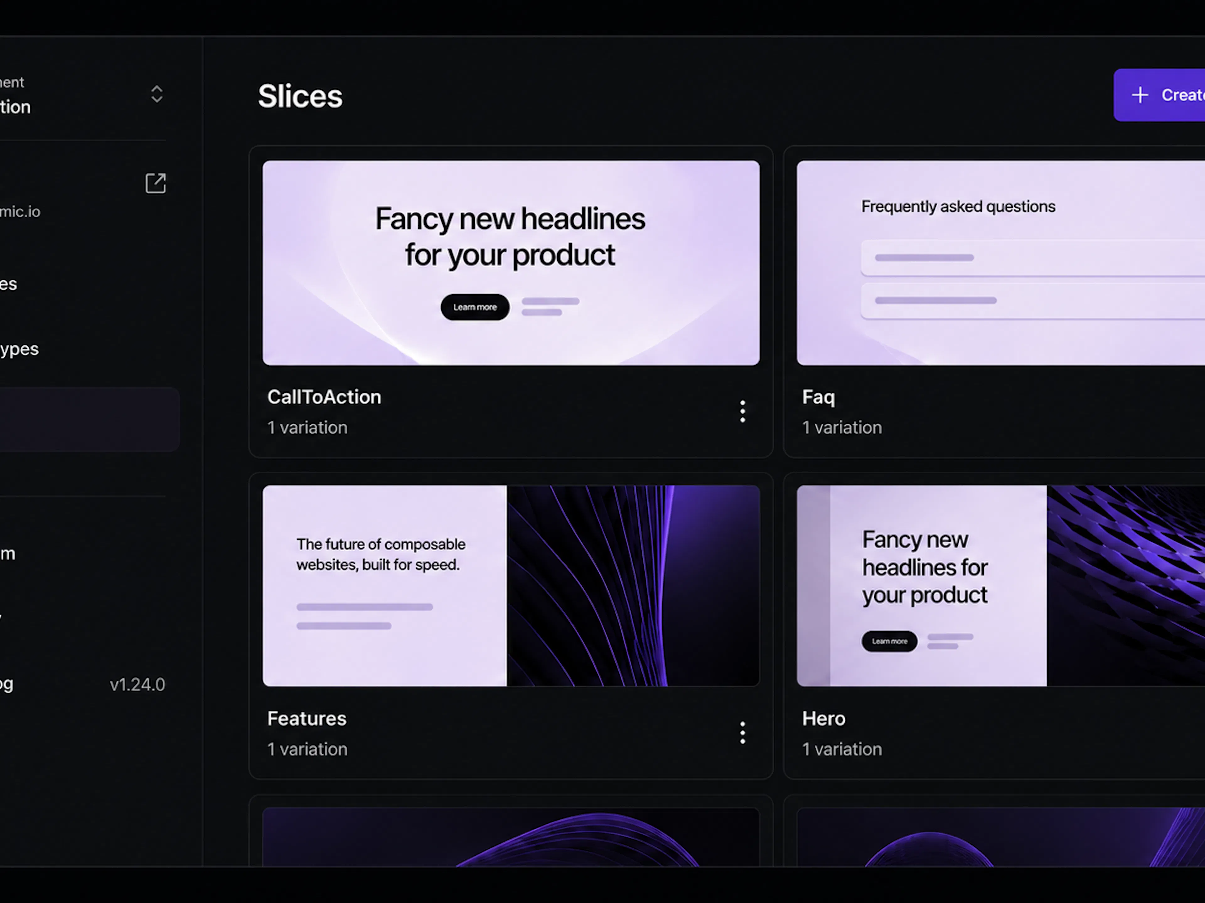Open the Features slice options menu

click(742, 733)
